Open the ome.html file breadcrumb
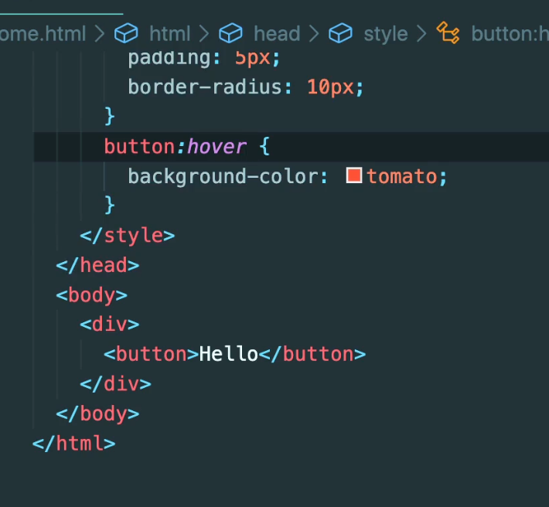This screenshot has height=507, width=549. tap(43, 34)
